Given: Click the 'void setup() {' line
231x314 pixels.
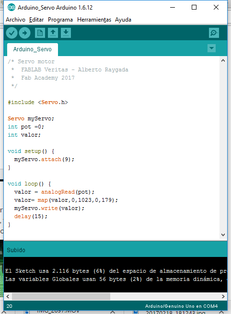Looking at the screenshot, I should 31,151.
